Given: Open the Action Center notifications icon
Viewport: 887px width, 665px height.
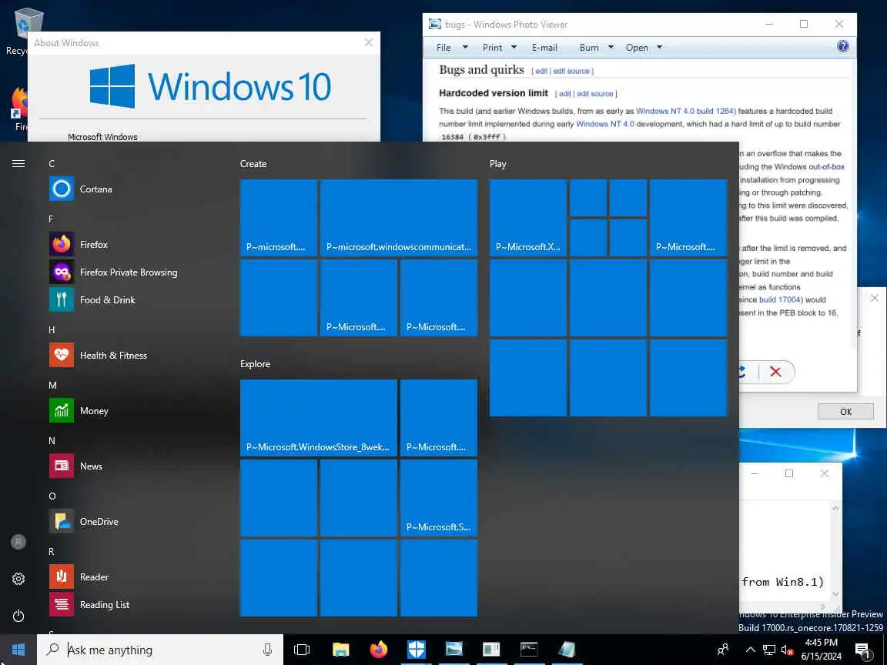Looking at the screenshot, I should [x=862, y=650].
